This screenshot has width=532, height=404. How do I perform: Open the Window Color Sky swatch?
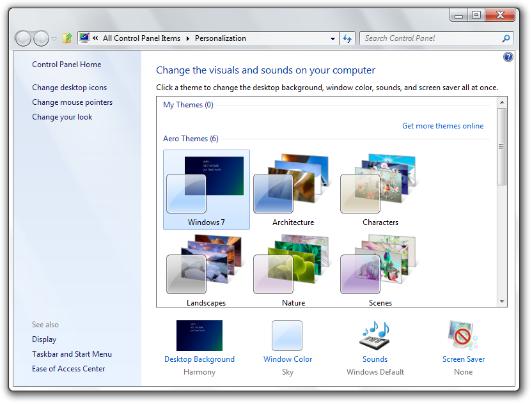pos(287,336)
